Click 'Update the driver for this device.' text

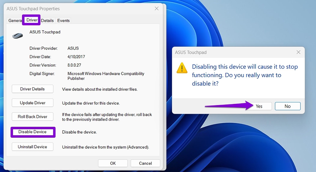(x=91, y=103)
